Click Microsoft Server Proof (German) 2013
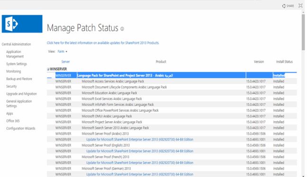Screen dimensions: 308x177 pyautogui.click(x=106, y=168)
